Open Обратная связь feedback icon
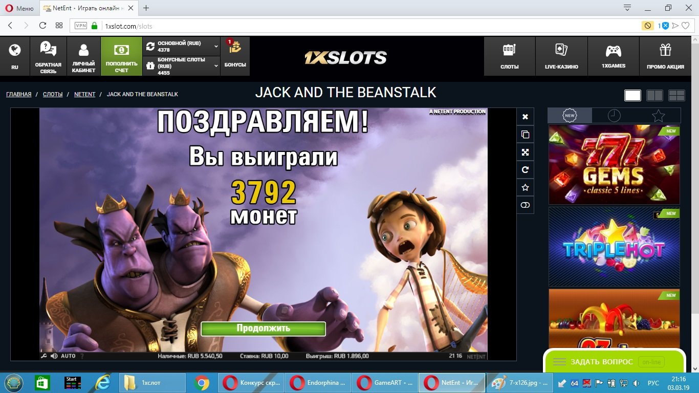Screen dimensions: 699x393 48,56
